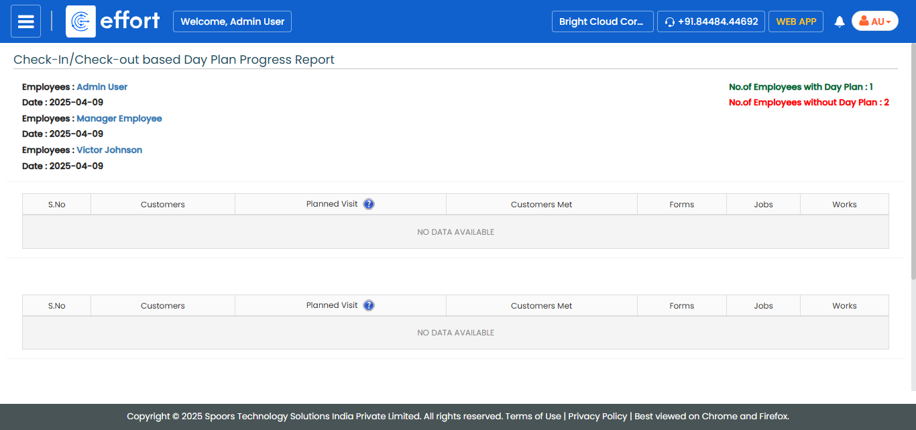916x430 pixels.
Task: Open the Bright Cloud Cor... company selector
Action: click(x=602, y=21)
